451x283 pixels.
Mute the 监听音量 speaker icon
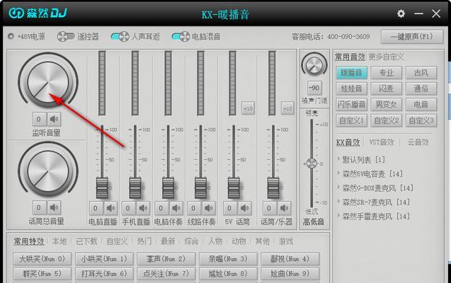point(54,119)
